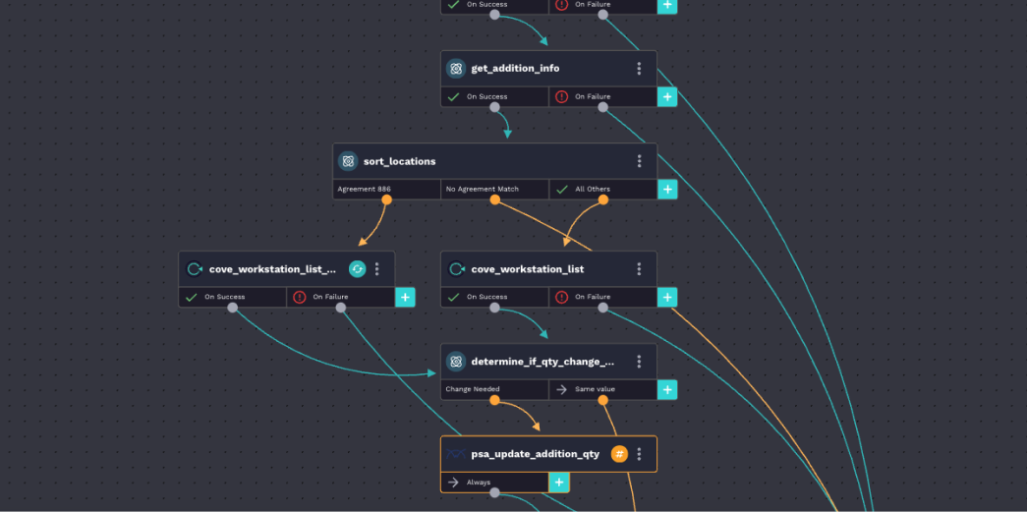Click the Agreement 886 orange connector dot
The height and width of the screenshot is (512, 1027).
(386, 199)
